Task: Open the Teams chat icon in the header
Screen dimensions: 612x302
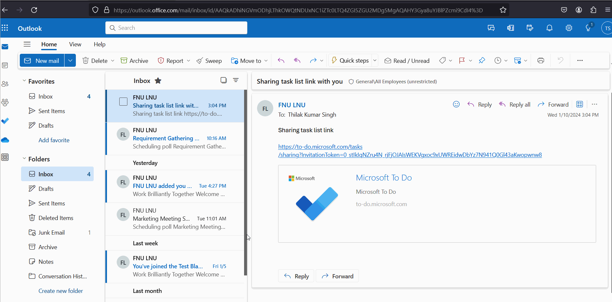Action: click(491, 28)
